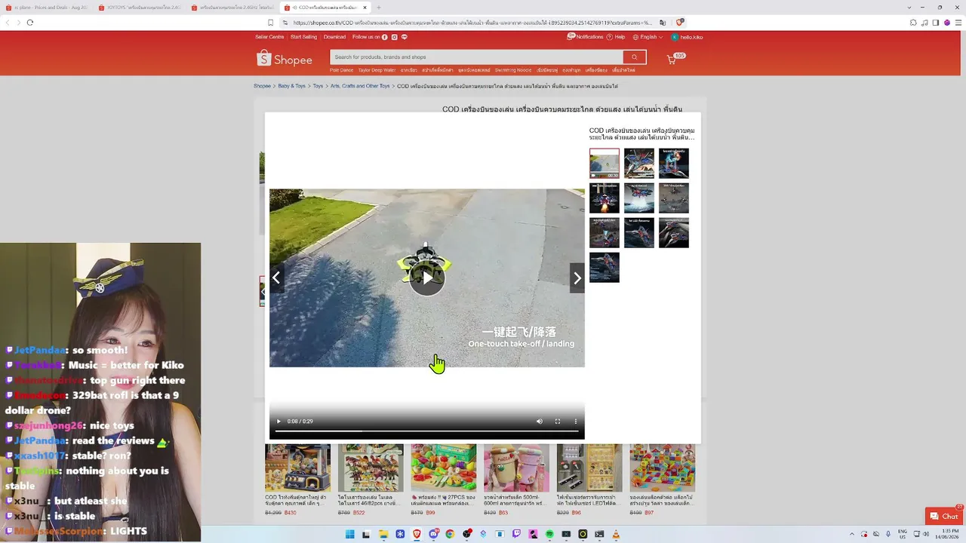Image resolution: width=966 pixels, height=543 pixels.
Task: Open the building blocks recommendation priced ฿97
Action: tap(663, 480)
